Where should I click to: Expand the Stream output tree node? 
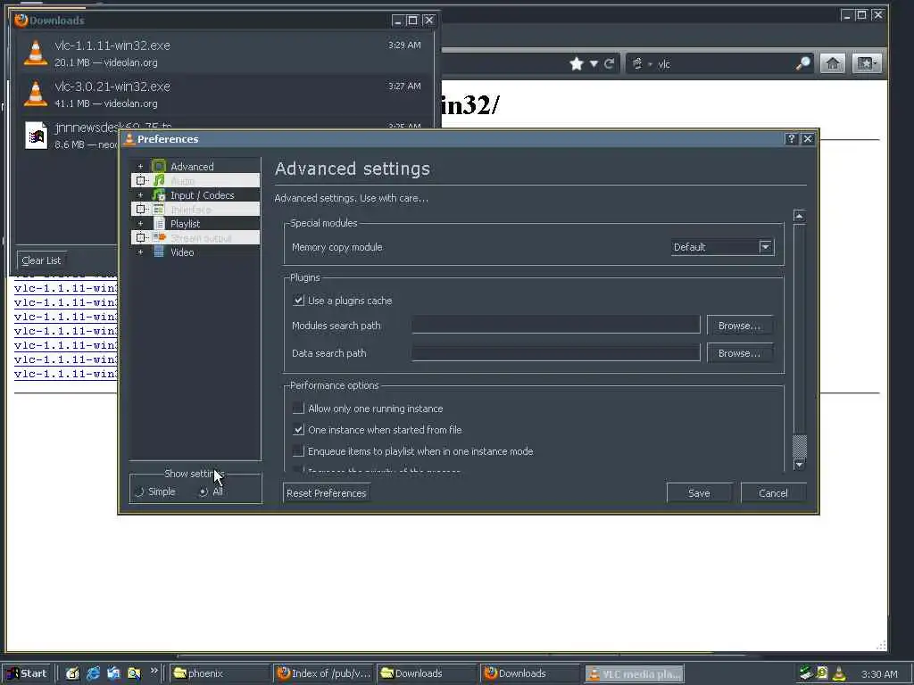[x=140, y=237]
